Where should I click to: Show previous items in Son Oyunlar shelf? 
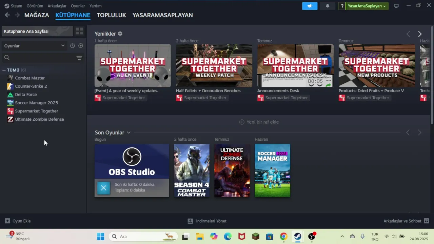[408, 133]
